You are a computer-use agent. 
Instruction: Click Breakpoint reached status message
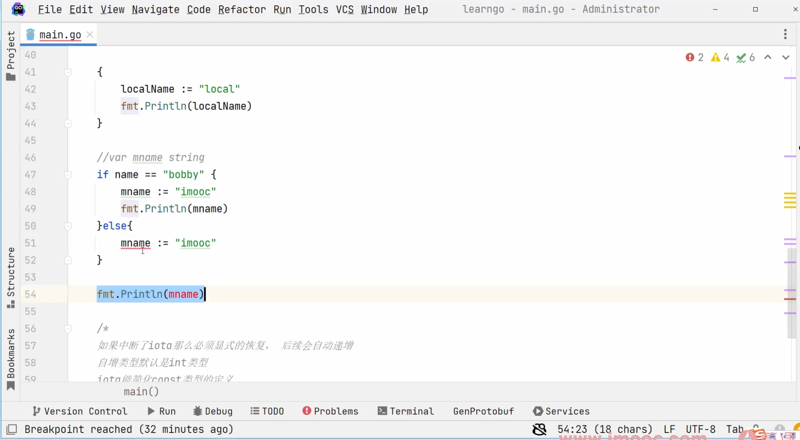pos(129,429)
